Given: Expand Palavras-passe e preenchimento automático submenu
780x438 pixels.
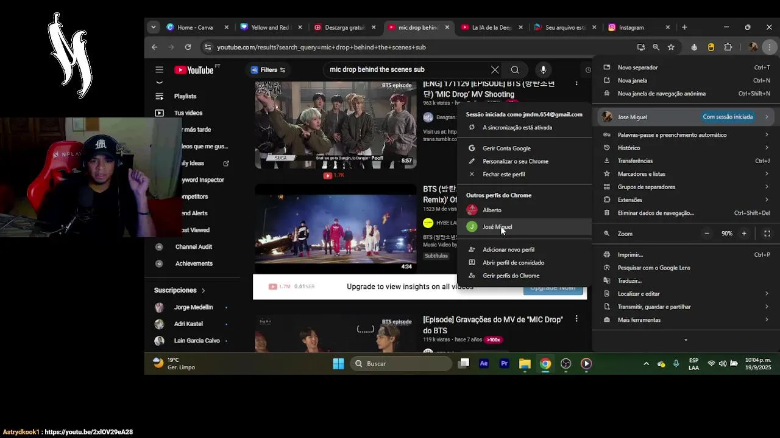Looking at the screenshot, I should [686, 135].
